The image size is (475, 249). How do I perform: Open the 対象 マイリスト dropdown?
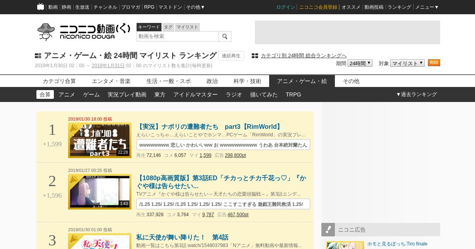point(407,63)
